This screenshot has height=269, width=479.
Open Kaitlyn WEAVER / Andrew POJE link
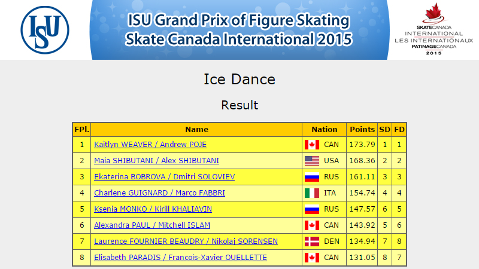tap(150, 145)
